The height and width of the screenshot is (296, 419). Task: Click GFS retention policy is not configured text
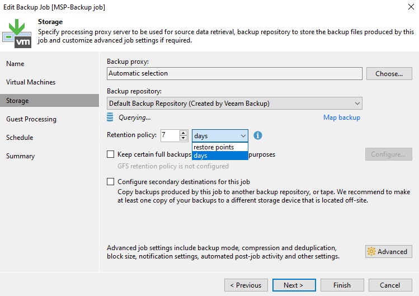(173, 166)
